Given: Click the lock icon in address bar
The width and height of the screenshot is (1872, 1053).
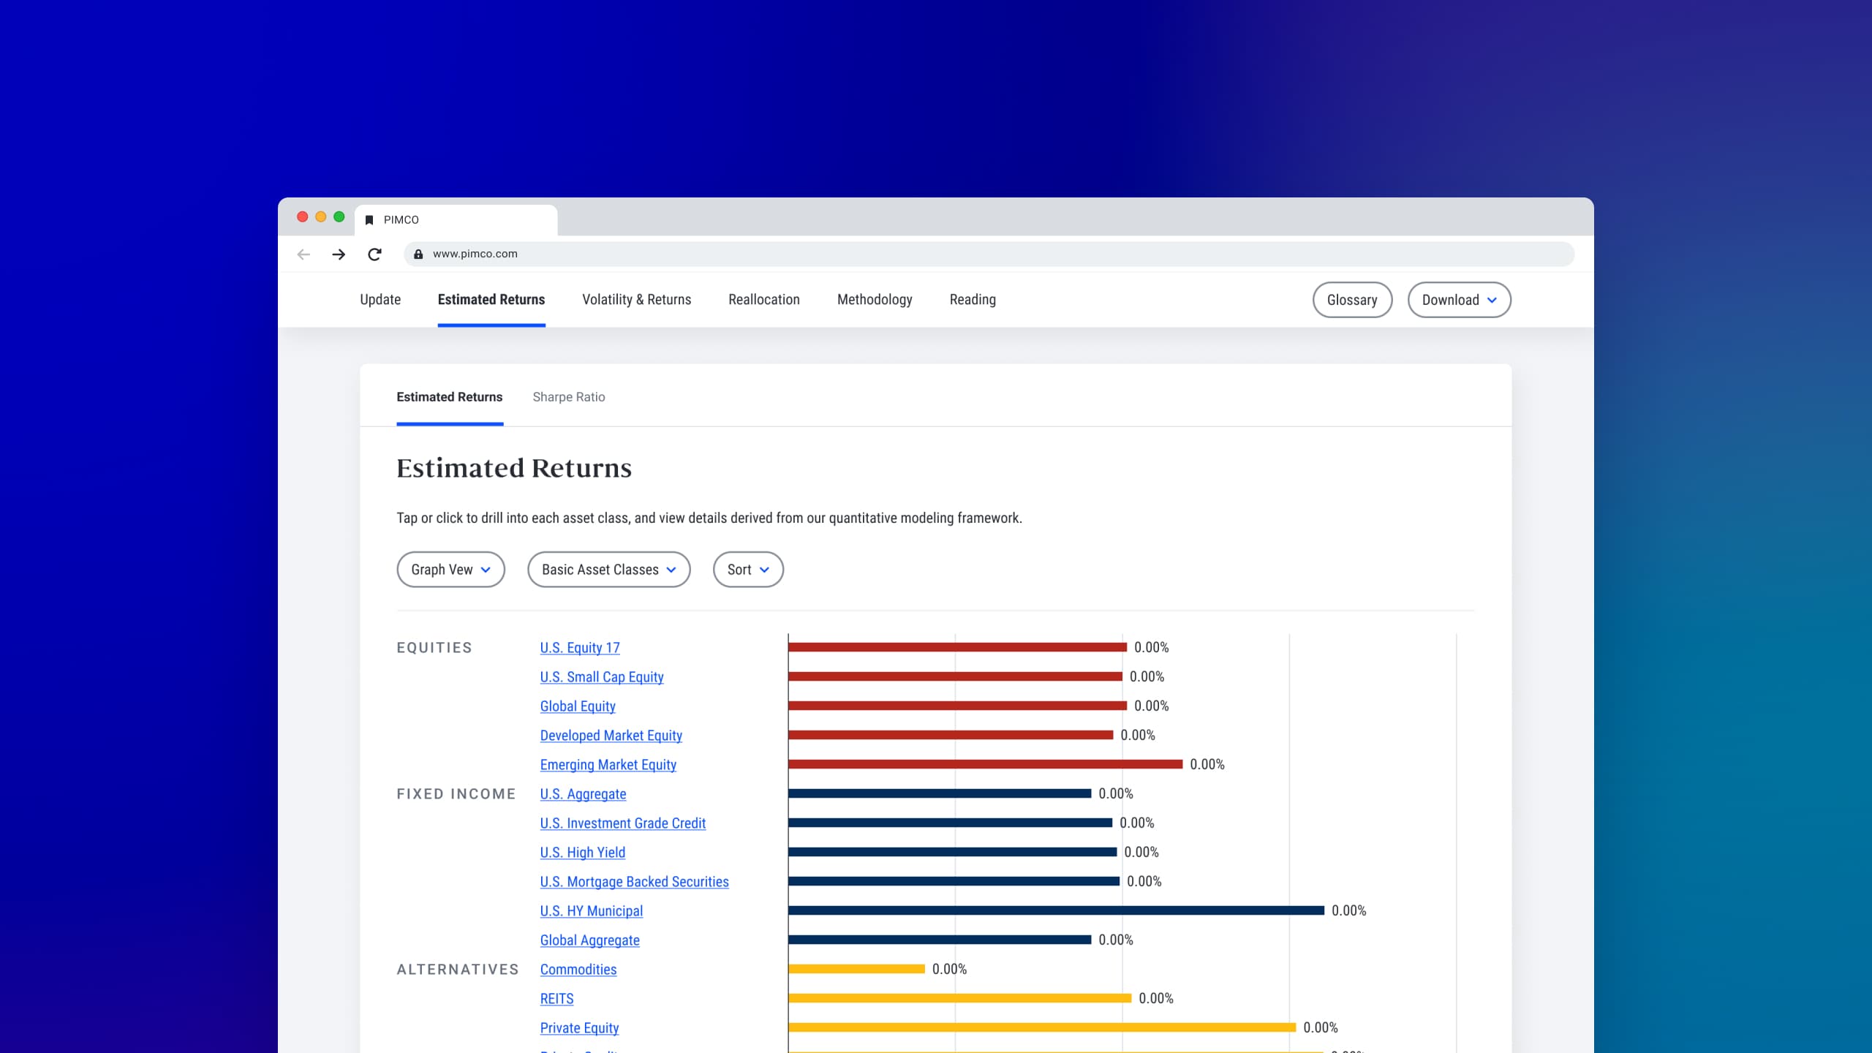Looking at the screenshot, I should [x=418, y=254].
